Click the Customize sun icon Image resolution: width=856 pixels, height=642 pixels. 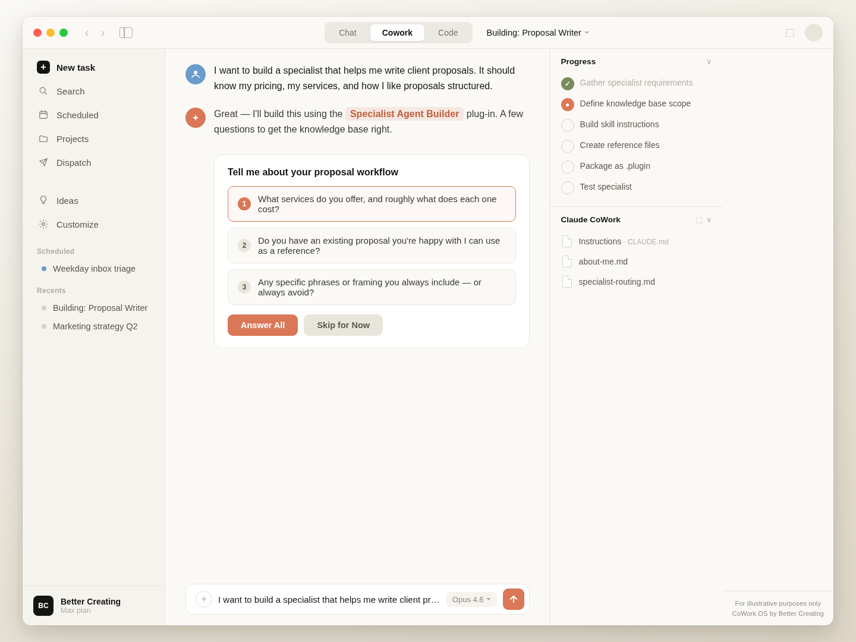point(43,224)
